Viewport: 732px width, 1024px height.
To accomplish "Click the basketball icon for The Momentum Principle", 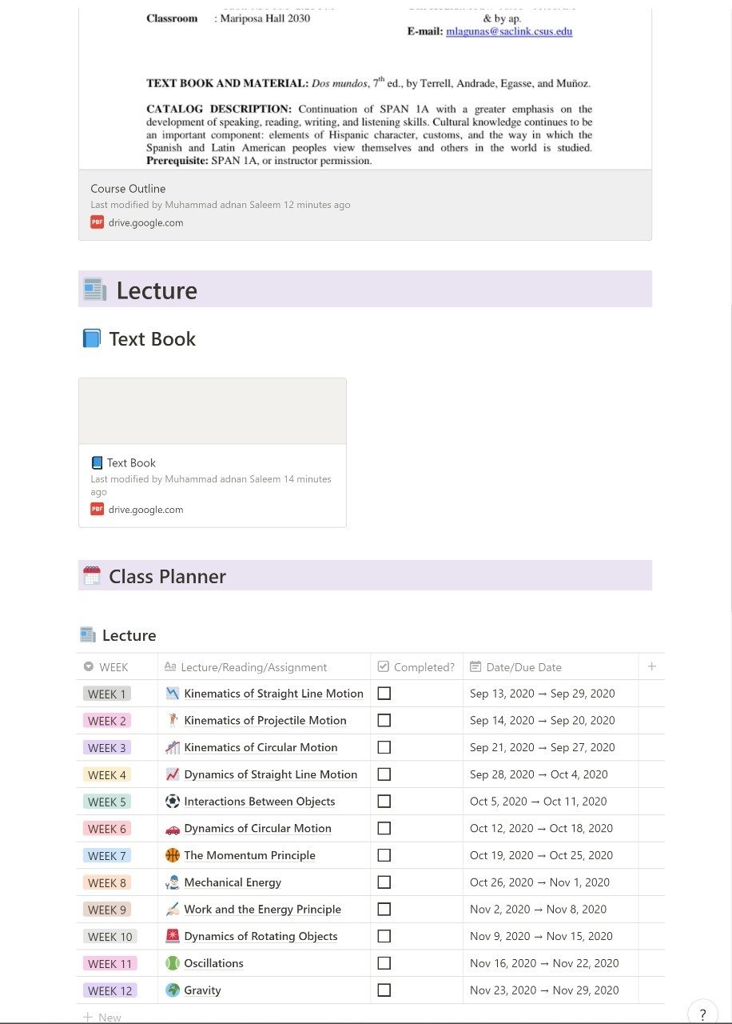I will (x=173, y=855).
